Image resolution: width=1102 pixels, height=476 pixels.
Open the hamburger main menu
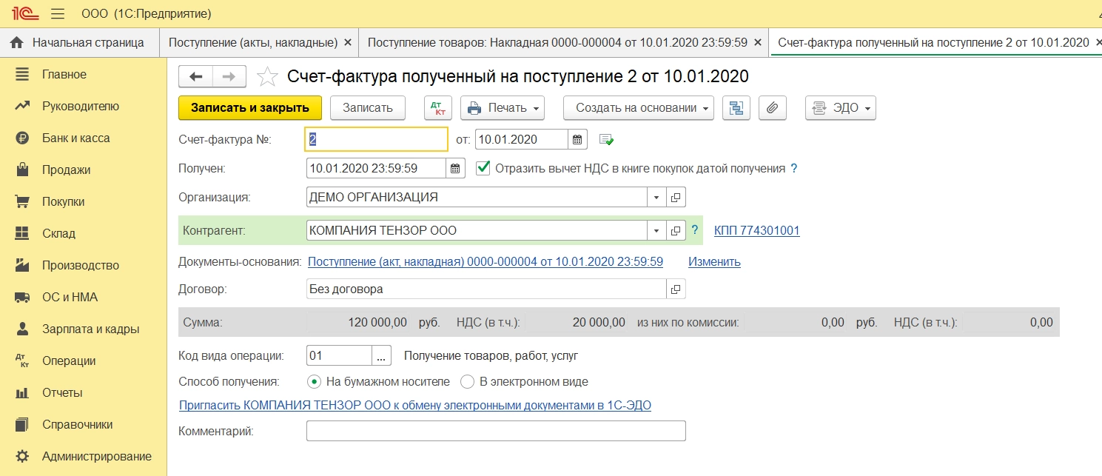coord(58,13)
